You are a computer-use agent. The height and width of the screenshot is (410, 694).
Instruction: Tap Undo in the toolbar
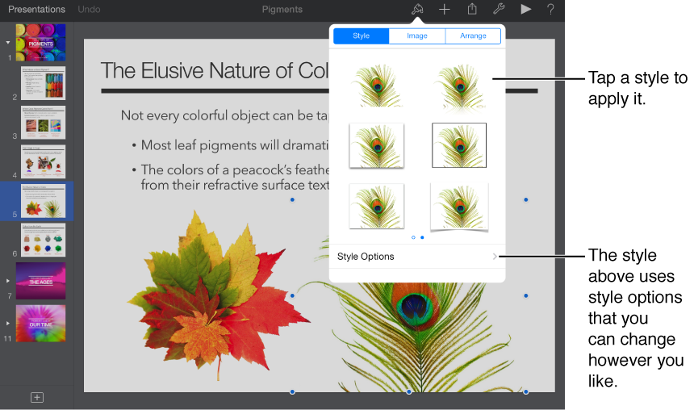point(89,9)
